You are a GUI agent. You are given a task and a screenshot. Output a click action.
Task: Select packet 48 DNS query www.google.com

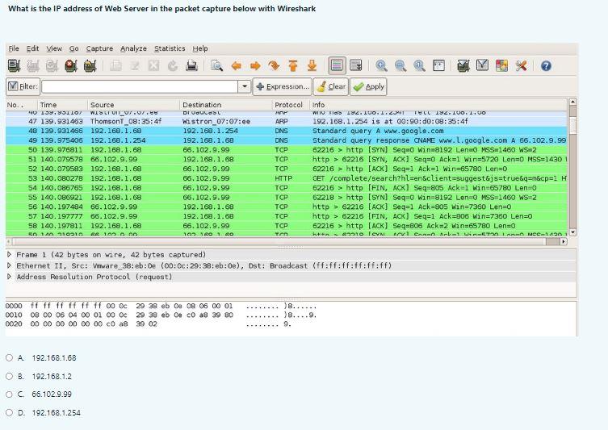286,131
